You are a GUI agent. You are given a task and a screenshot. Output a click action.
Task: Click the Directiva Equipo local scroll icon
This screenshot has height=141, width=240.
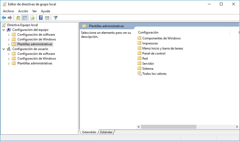pos(4,25)
